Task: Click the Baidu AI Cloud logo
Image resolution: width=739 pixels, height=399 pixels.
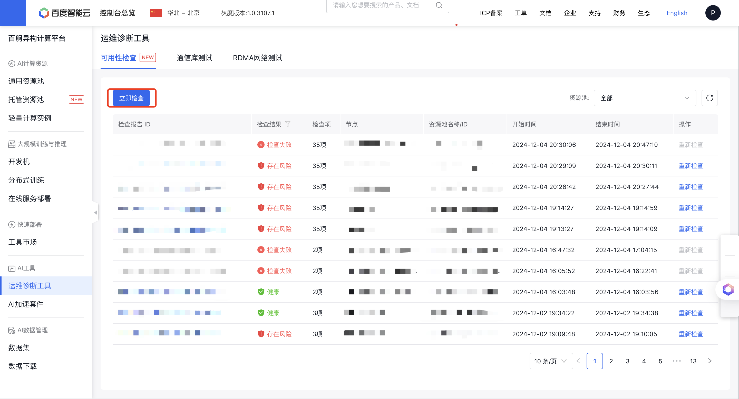Action: [65, 13]
